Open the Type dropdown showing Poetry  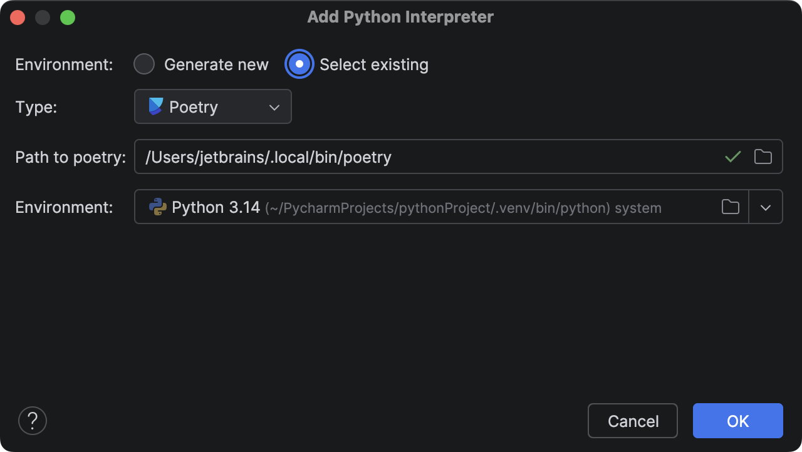(x=212, y=106)
